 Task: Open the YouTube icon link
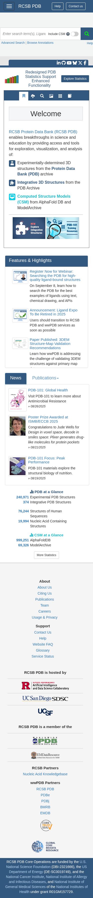click(x=69, y=63)
